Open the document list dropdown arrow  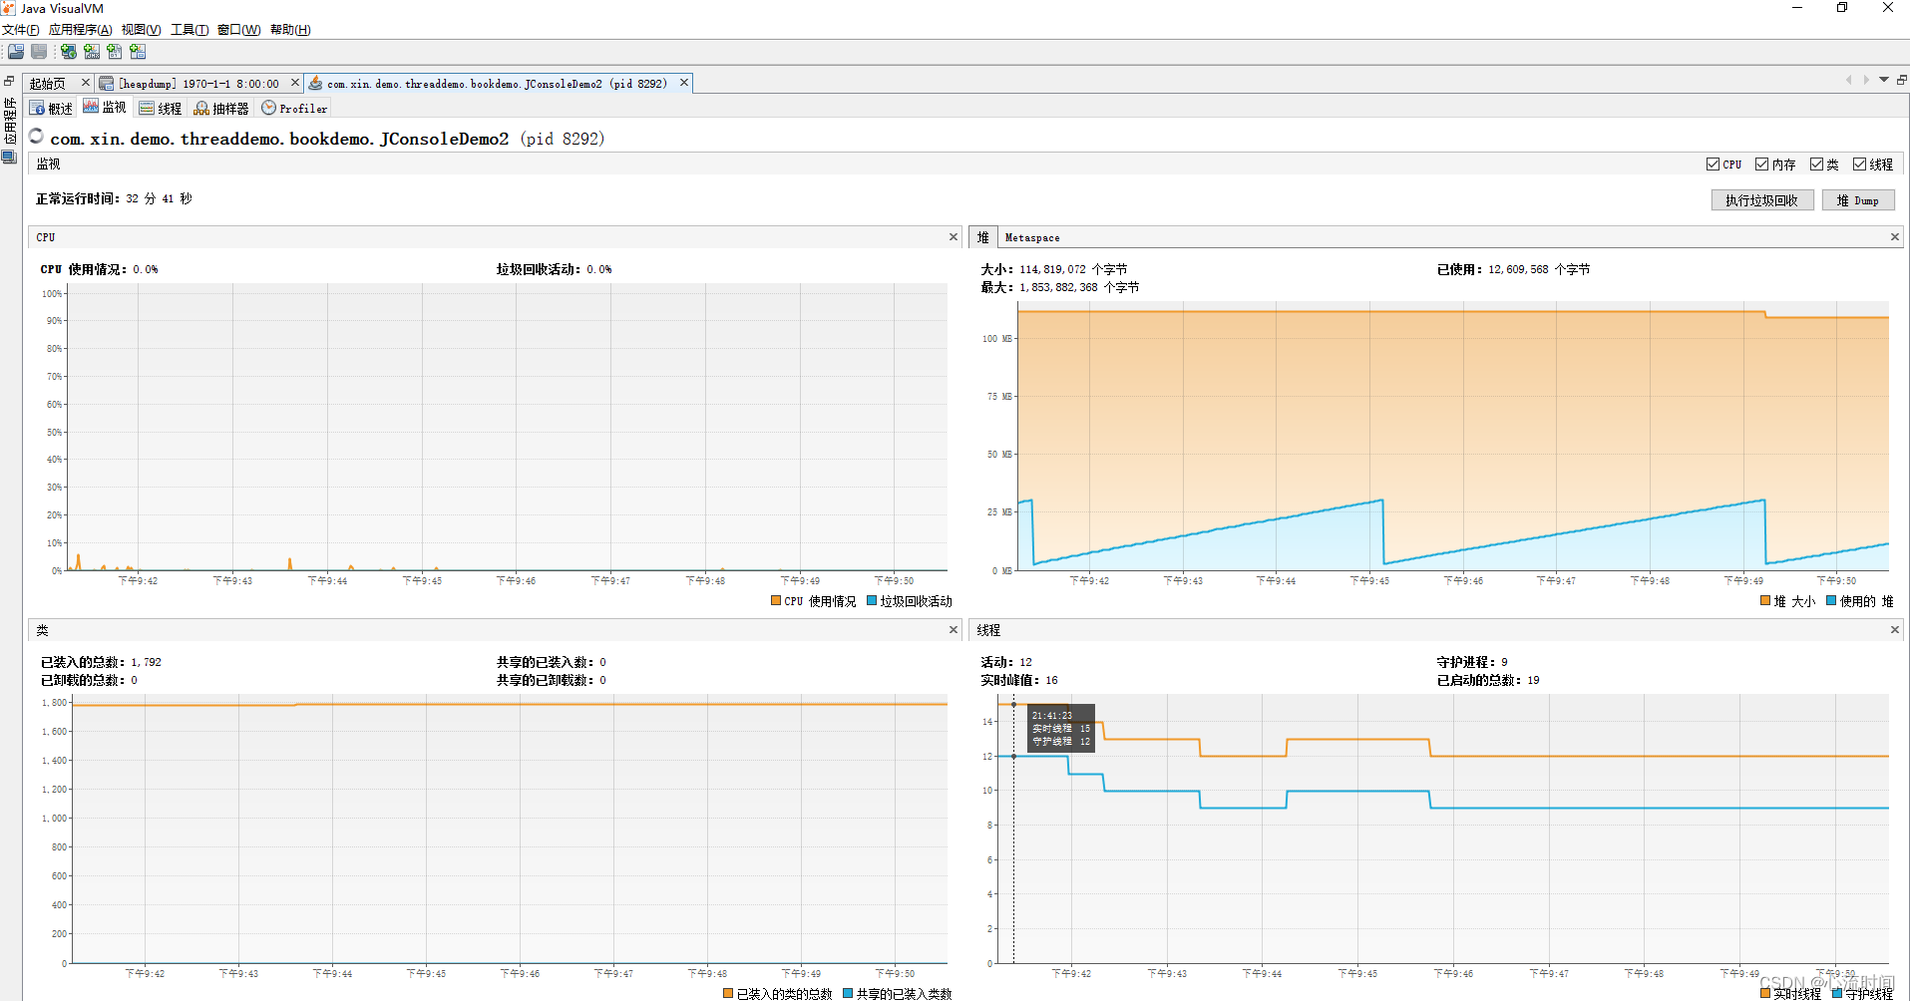(x=1884, y=80)
